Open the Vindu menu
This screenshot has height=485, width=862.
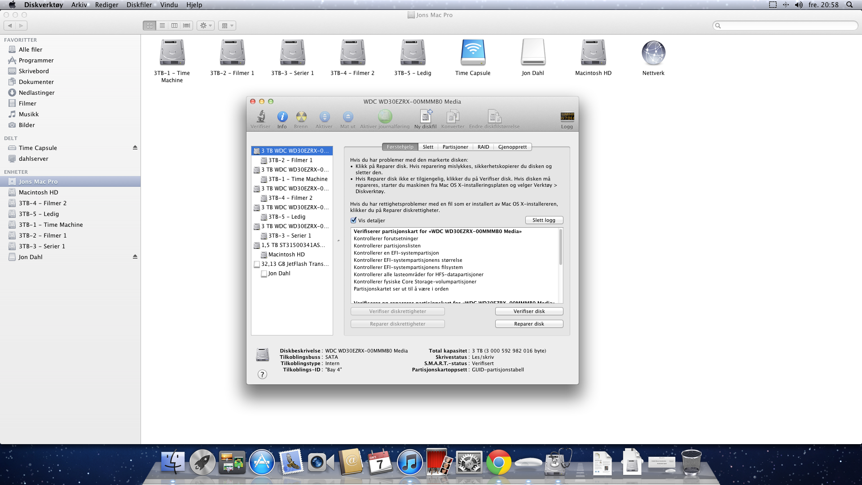click(169, 4)
